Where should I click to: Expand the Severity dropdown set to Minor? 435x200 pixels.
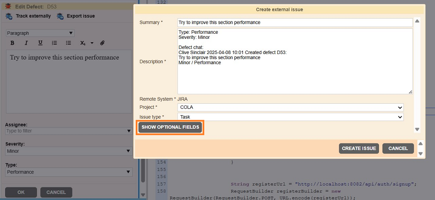[x=69, y=151]
